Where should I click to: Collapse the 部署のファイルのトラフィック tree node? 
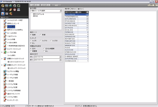(2, 59)
